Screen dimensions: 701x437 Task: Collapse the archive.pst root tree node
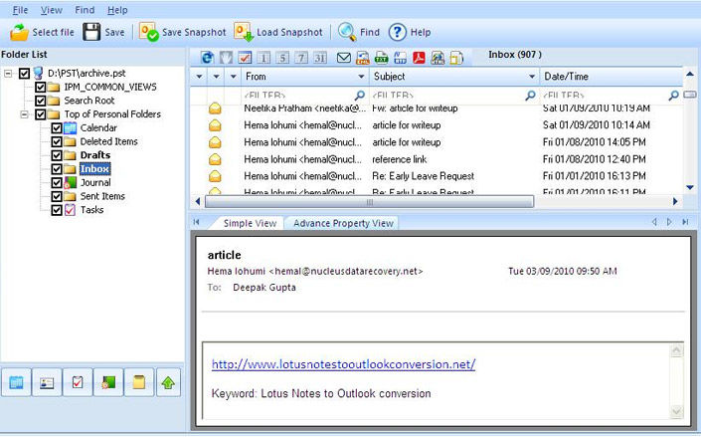(8, 73)
